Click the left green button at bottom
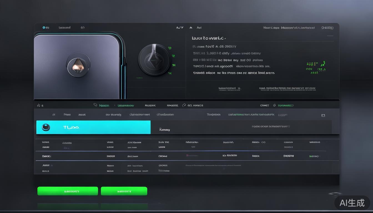The width and height of the screenshot is (373, 213). tap(67, 191)
